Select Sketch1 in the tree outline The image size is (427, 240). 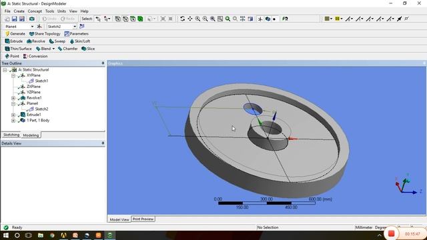coord(41,81)
